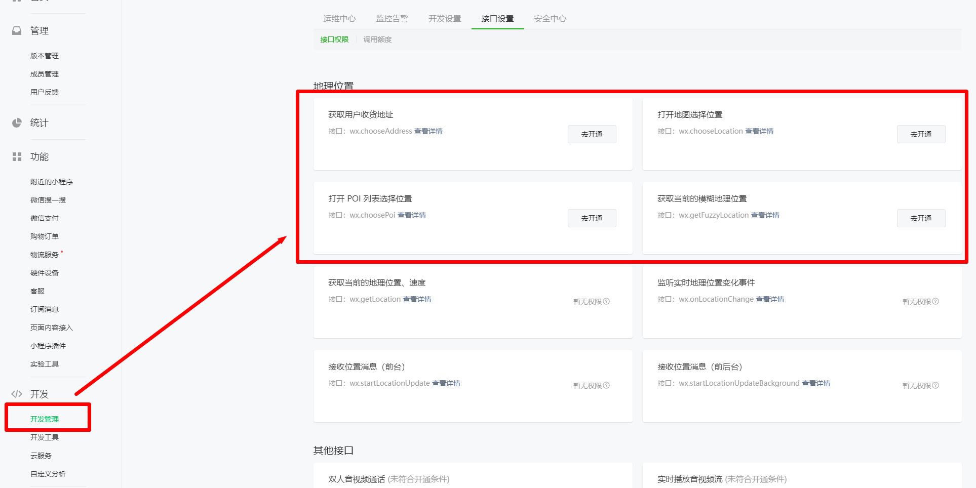
Task: Open the 开发设置 tab
Action: tap(445, 19)
